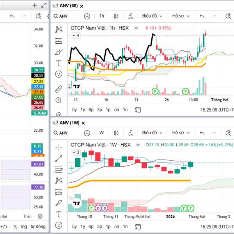Open candlestick chart type in ANV (60)
Screen dimensions: 234x234
point(116,16)
